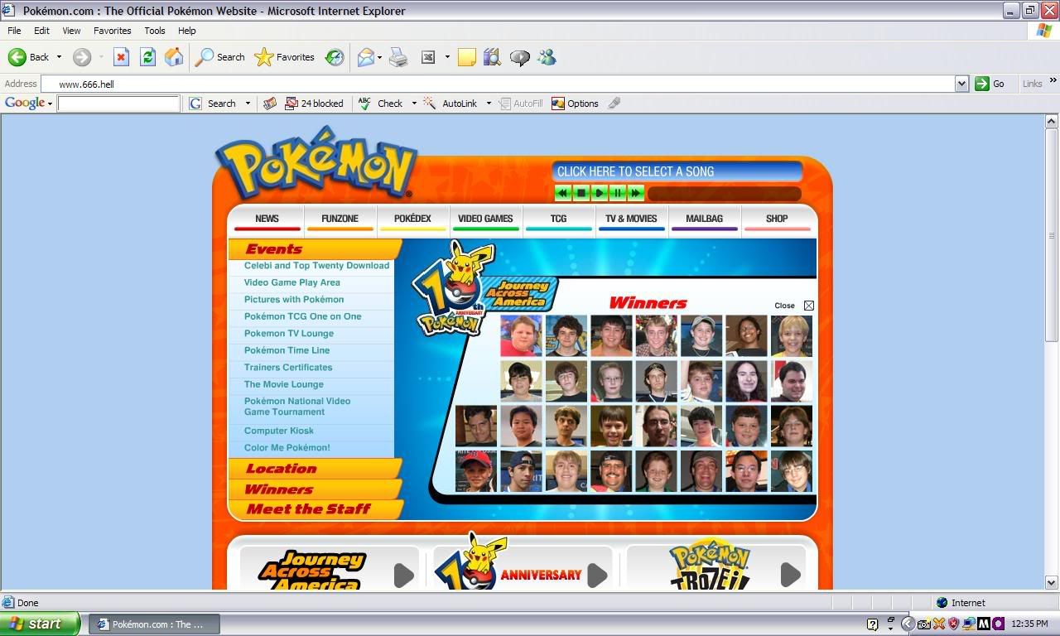Open the Back button history dropdown
The image size is (1060, 636).
59,57
